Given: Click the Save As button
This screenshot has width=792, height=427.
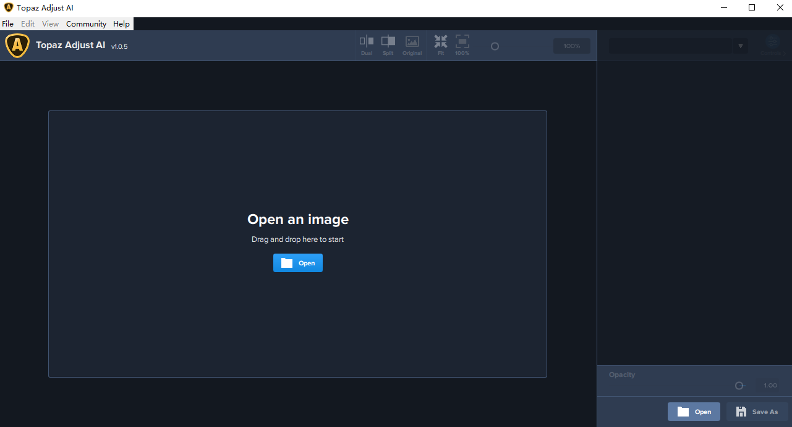Looking at the screenshot, I should [x=757, y=412].
